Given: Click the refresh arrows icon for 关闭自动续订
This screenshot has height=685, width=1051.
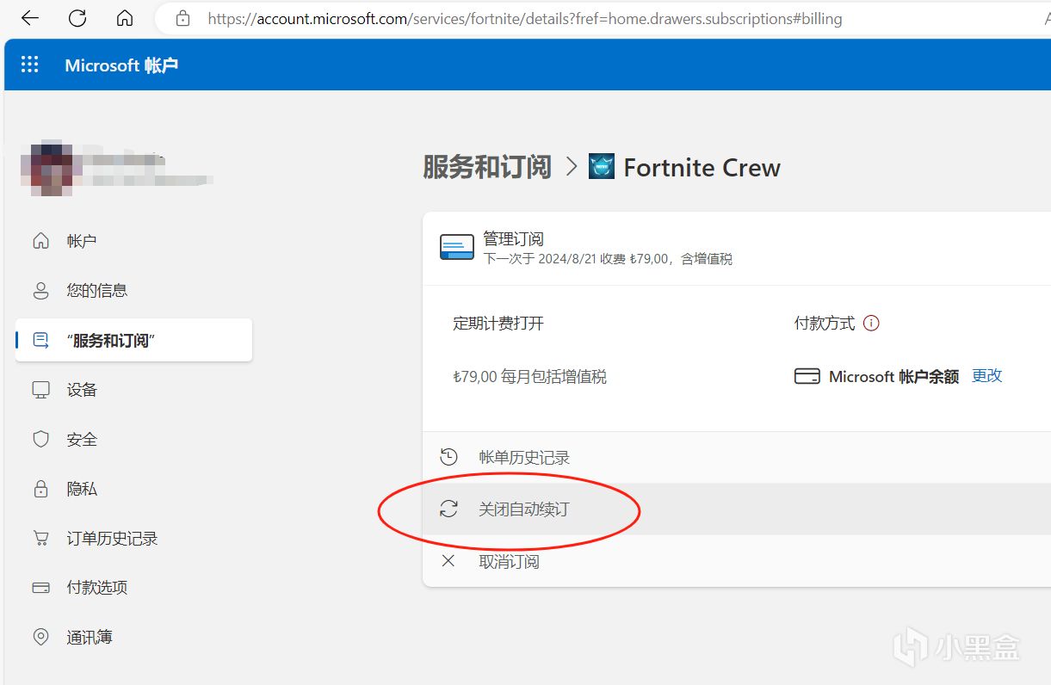Looking at the screenshot, I should click(448, 509).
